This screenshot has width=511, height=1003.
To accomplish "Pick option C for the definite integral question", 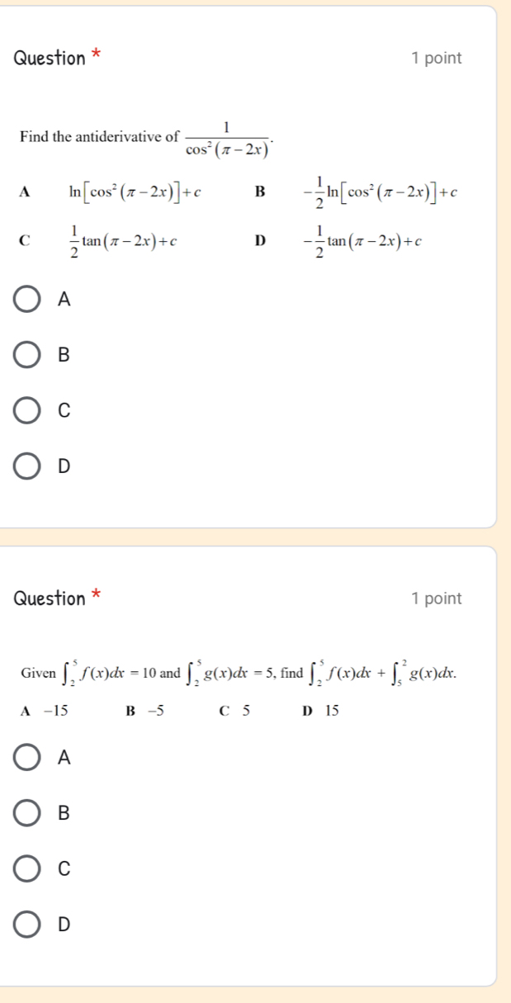I will pyautogui.click(x=29, y=868).
